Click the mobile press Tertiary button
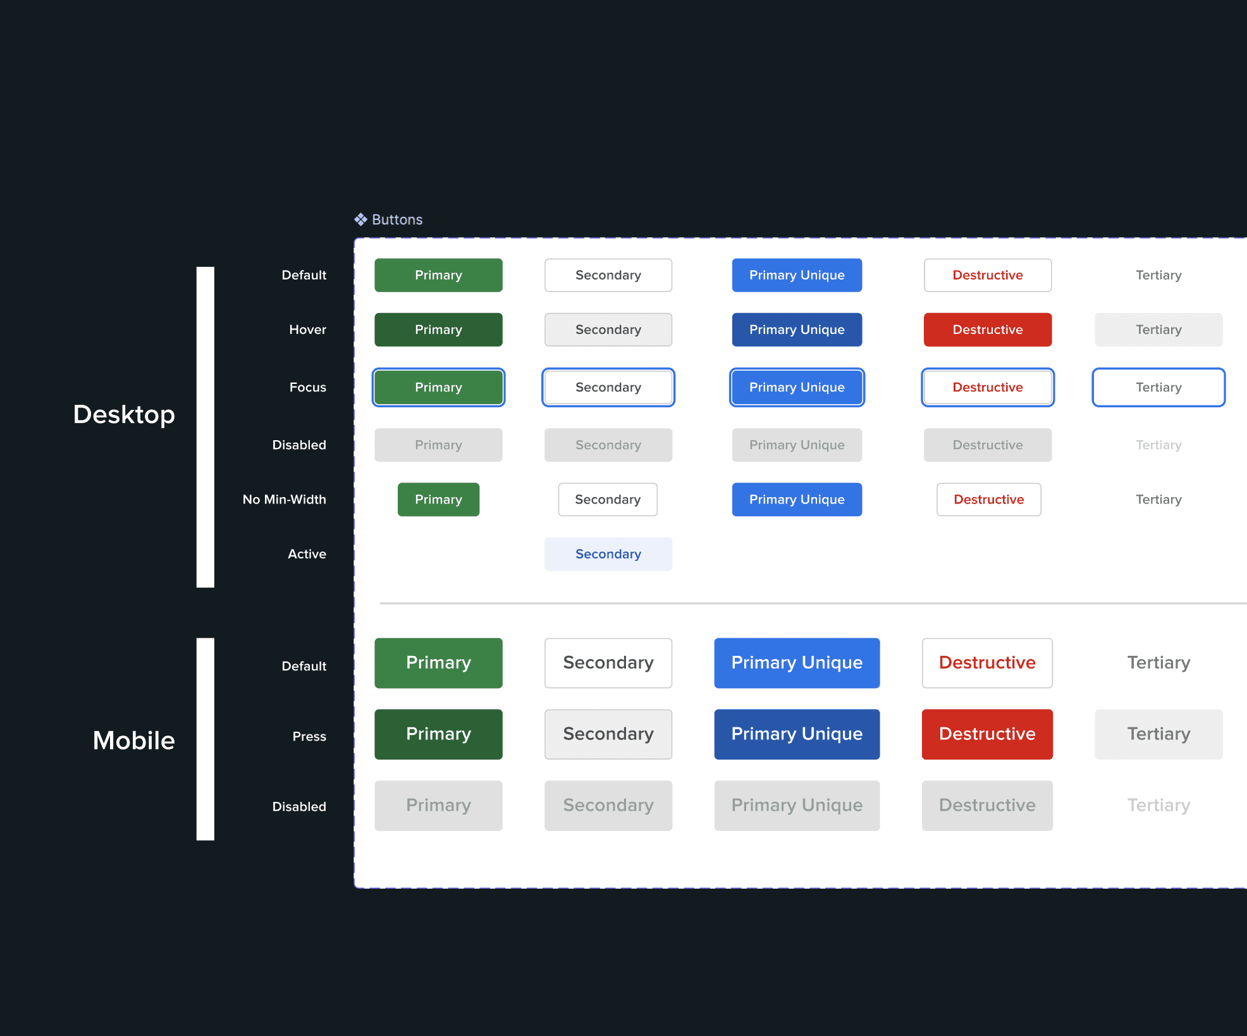Screen dimensions: 1247x1036 point(1158,734)
